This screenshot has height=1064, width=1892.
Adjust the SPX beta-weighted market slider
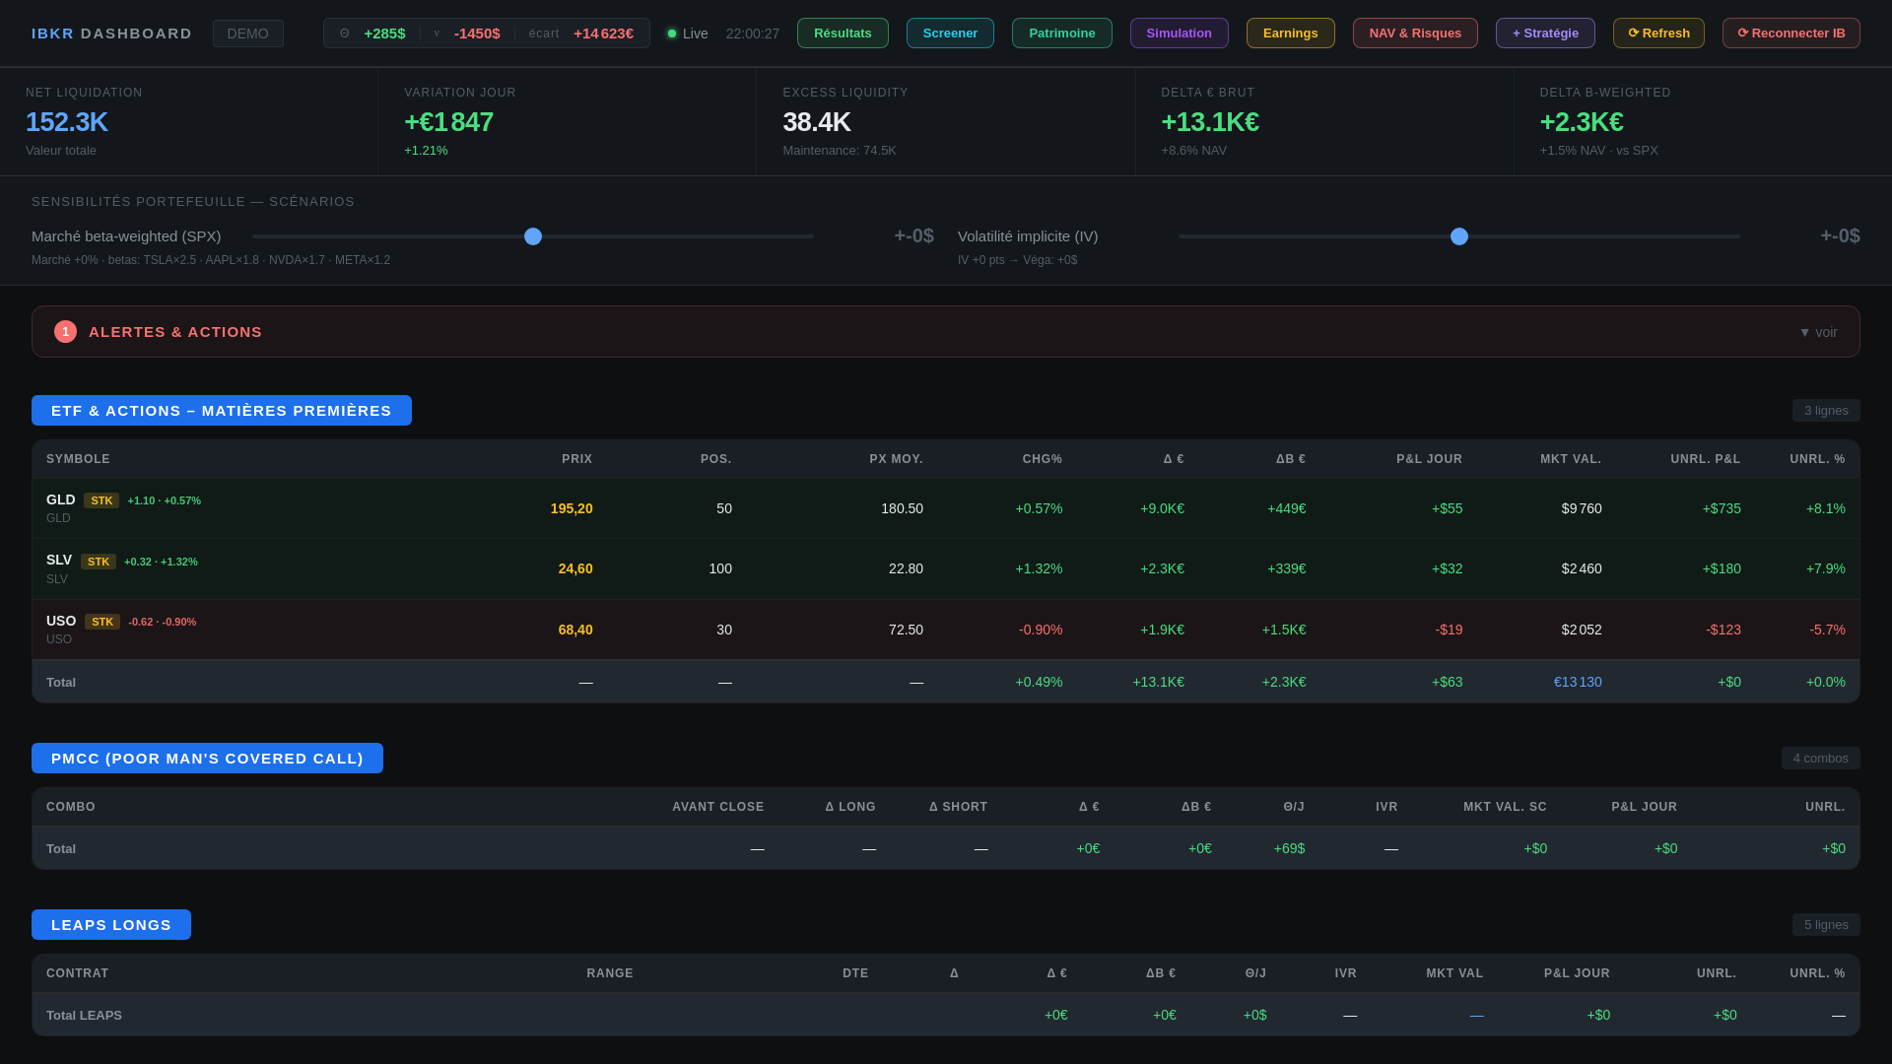[x=533, y=236]
